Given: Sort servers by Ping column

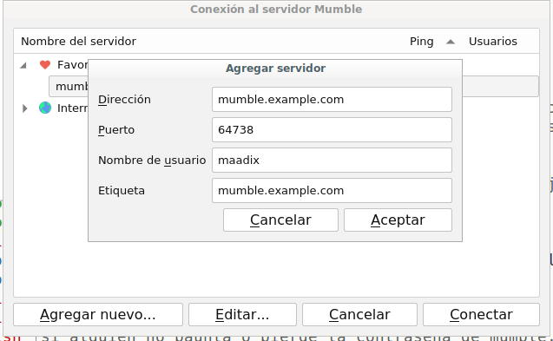Looking at the screenshot, I should pos(421,42).
